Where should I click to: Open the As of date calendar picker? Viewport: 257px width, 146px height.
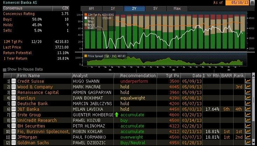coord(252,3)
